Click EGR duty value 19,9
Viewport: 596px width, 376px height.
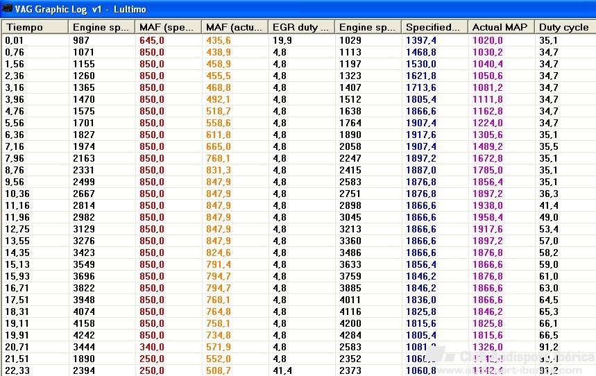click(282, 40)
